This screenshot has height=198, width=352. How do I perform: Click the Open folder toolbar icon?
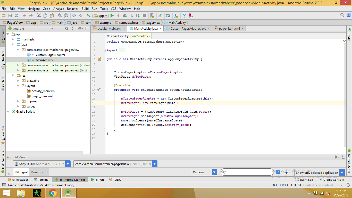click(x=4, y=16)
